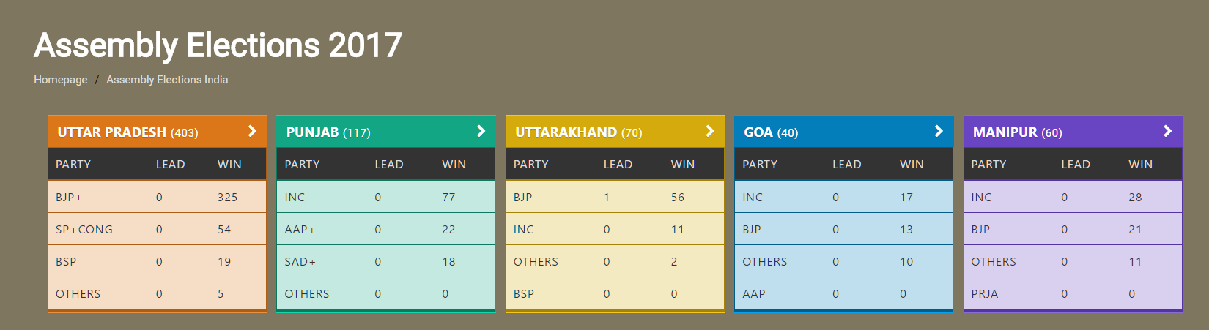Image resolution: width=1209 pixels, height=330 pixels.
Task: Select the Punjab (117) header
Action: tap(328, 132)
